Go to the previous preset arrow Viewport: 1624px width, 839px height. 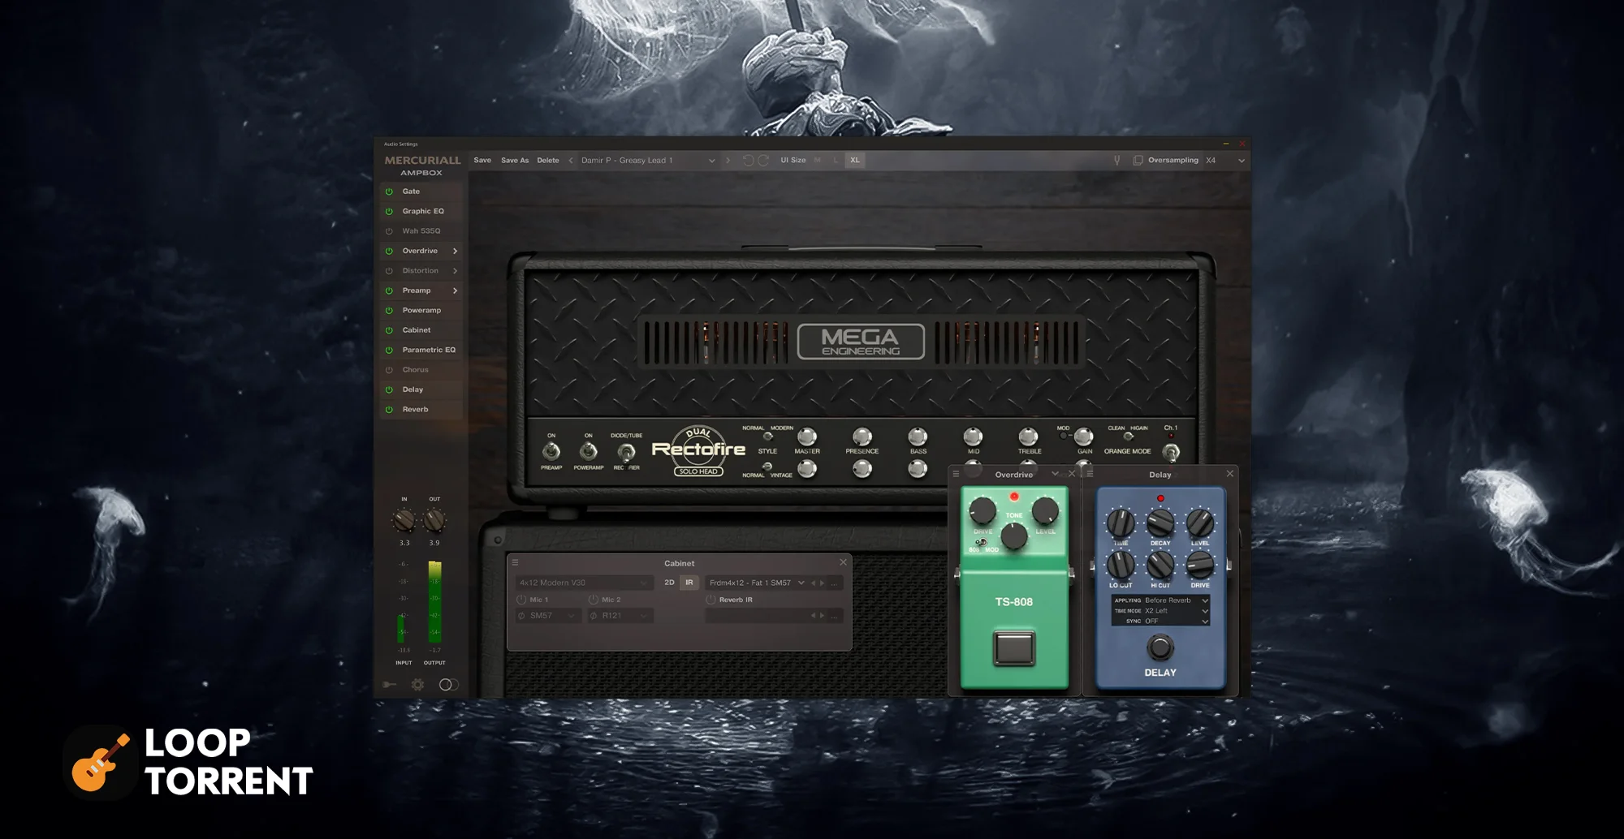571,161
